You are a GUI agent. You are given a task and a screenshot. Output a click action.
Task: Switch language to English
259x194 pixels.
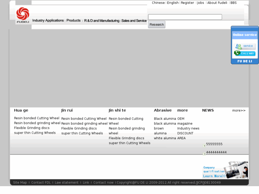click(x=173, y=3)
